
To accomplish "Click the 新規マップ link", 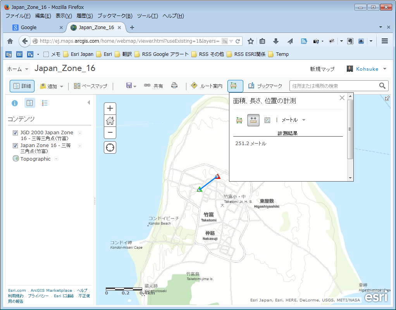I will [322, 69].
